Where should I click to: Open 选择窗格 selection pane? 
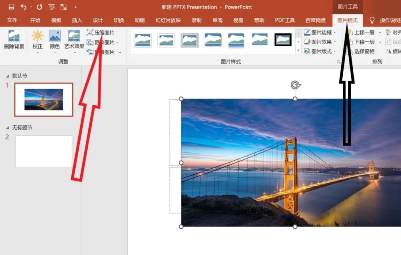(x=361, y=51)
